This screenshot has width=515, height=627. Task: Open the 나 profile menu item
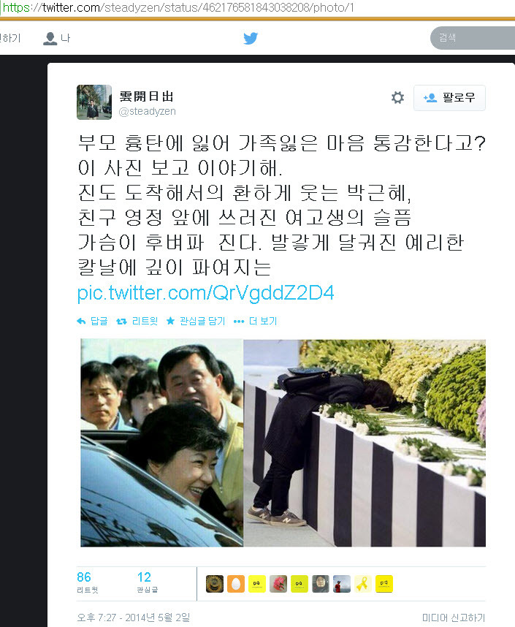pyautogui.click(x=57, y=39)
